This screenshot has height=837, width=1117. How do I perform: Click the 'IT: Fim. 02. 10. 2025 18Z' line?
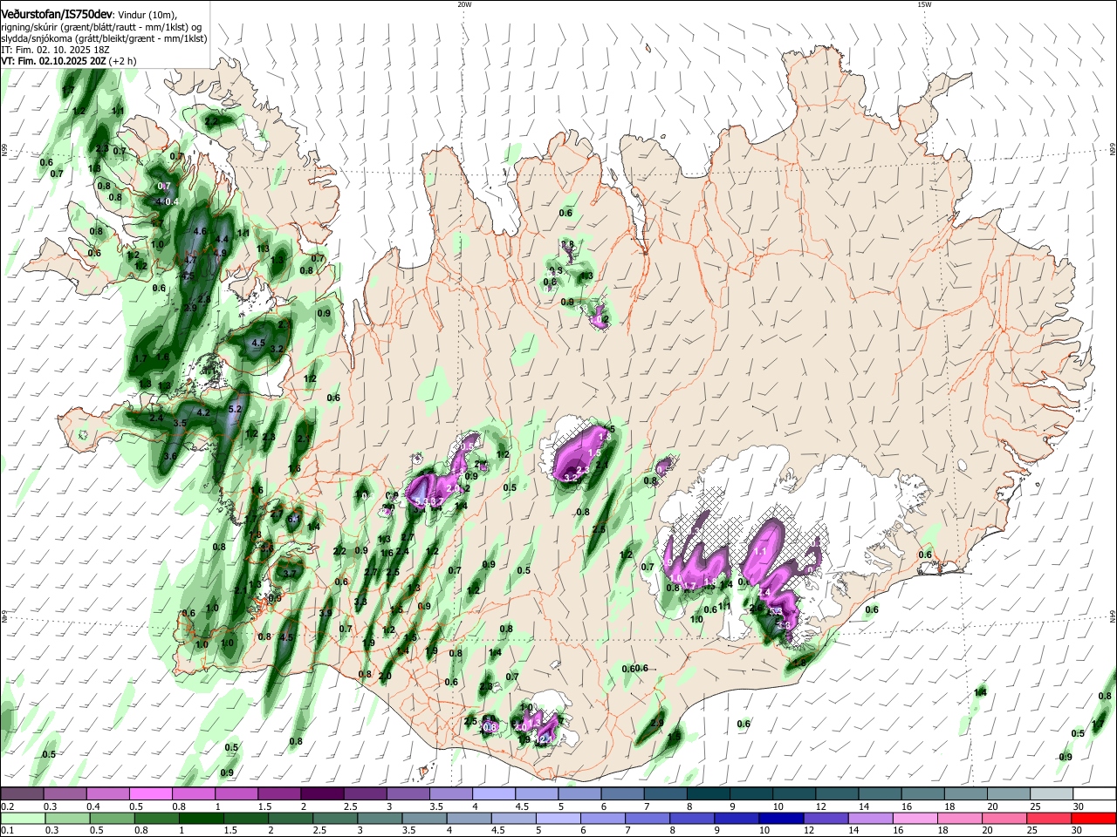54,51
